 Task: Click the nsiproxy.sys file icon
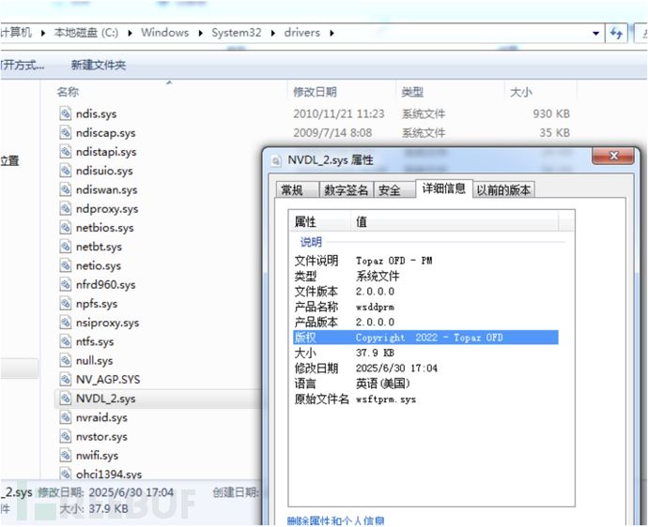(66, 322)
